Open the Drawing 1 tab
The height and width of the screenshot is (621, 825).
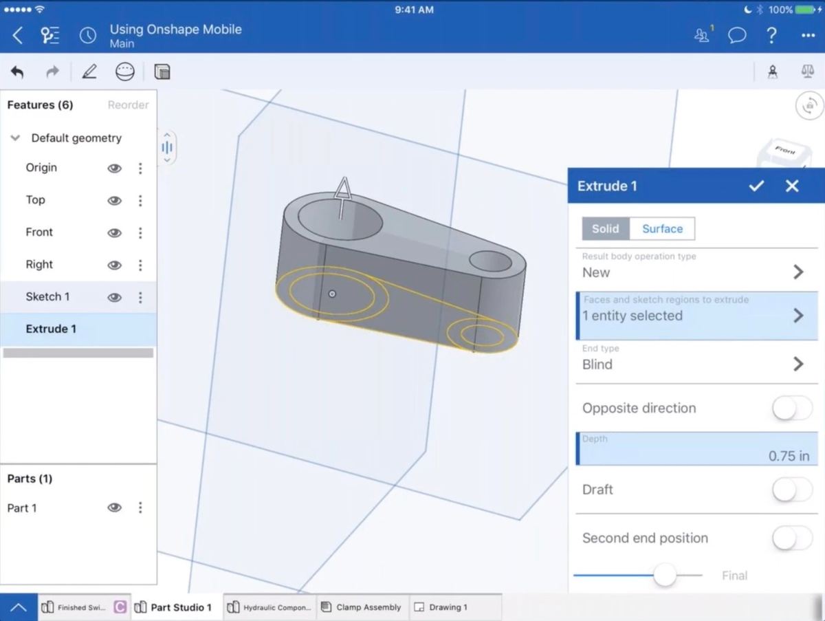[456, 607]
